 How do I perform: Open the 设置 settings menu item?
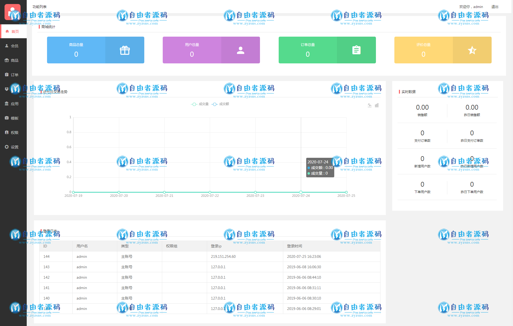click(13, 147)
